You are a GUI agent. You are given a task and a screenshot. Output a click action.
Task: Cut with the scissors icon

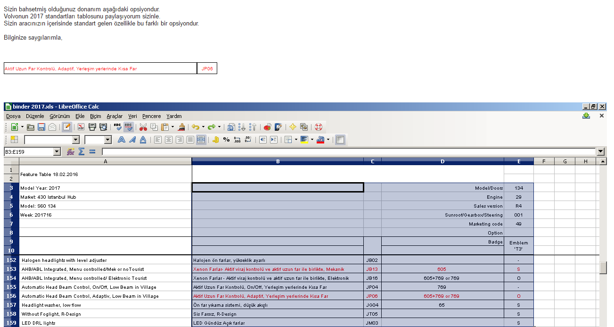point(143,127)
